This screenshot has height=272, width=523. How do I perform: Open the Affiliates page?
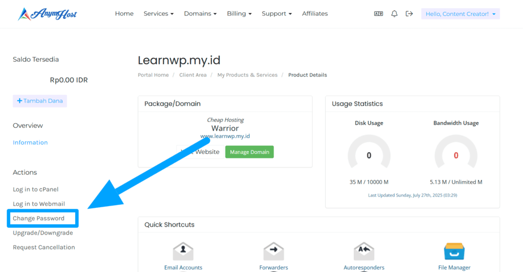pos(315,14)
